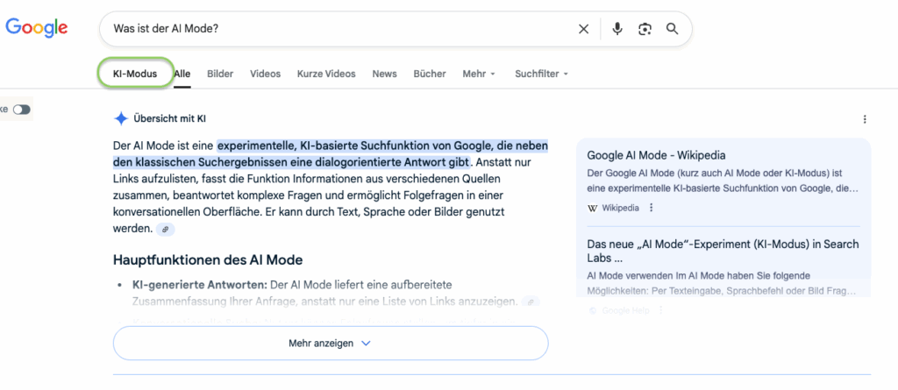This screenshot has height=390, width=898.
Task: Click the blue AI sparkle icon
Action: (x=121, y=118)
